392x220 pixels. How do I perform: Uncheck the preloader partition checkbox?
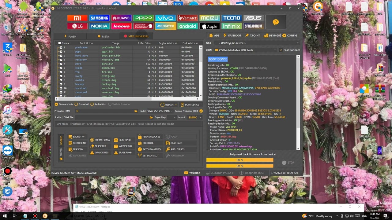pyautogui.click(x=61, y=47)
